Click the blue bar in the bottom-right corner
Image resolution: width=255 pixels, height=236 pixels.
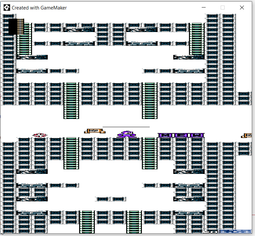235,231
